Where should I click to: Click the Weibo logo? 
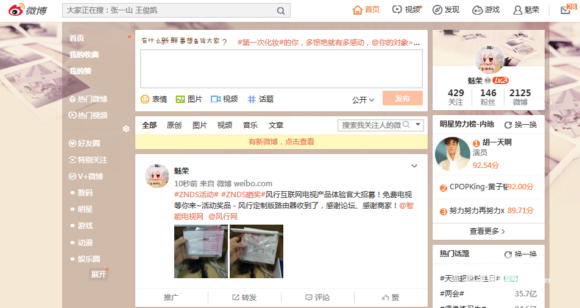[28, 10]
